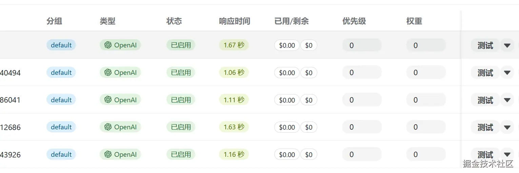Click weight input field in row 12686
Viewport: 519px width, 173px height.
click(426, 127)
